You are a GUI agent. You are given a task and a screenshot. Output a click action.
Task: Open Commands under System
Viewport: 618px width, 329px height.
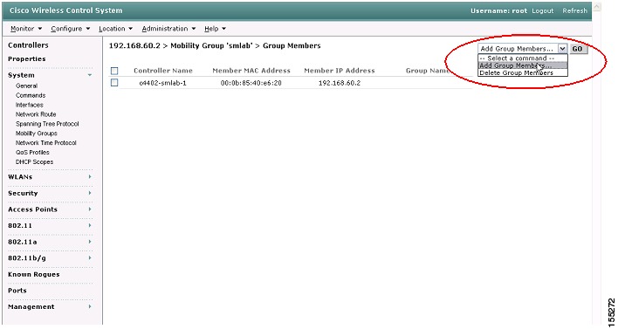[x=31, y=95]
